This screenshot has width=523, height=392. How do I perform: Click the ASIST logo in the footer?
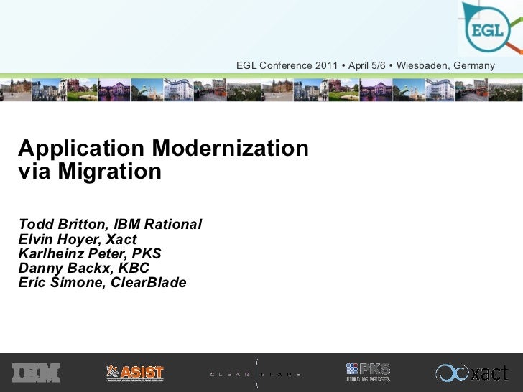(135, 373)
